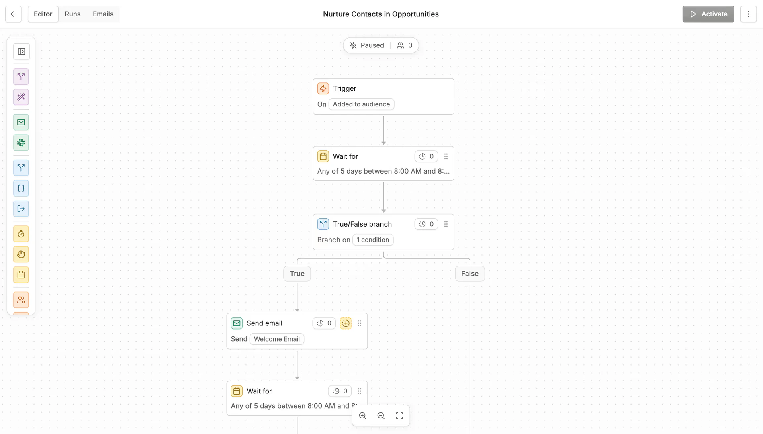Select the exit arrow block icon

pos(21,209)
